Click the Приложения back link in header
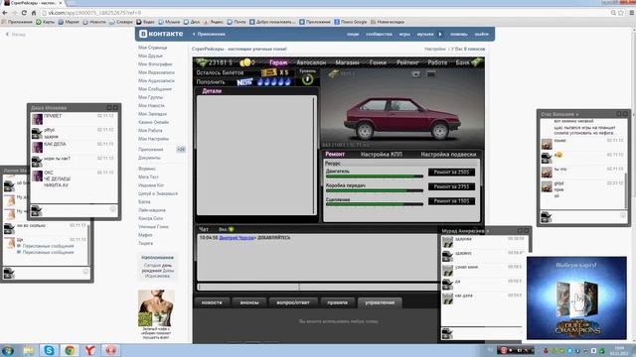The width and height of the screenshot is (636, 357). (210, 34)
